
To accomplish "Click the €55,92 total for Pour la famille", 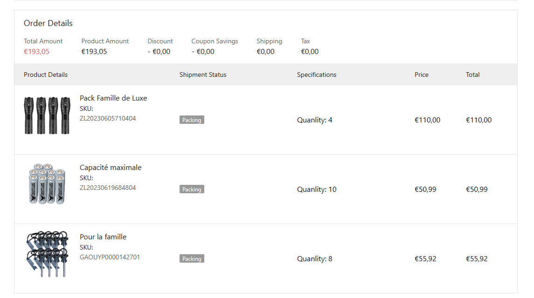I will pos(477,259).
